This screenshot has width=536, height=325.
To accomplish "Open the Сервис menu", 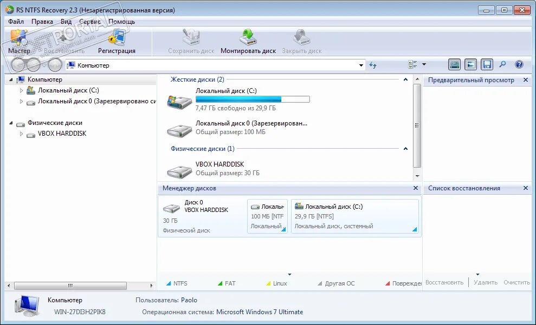I will [x=90, y=22].
